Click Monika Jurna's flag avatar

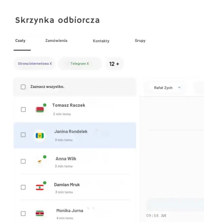coord(40,213)
